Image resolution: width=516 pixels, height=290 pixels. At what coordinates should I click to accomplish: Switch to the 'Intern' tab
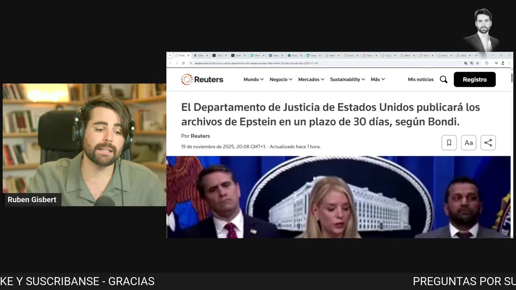[257, 56]
